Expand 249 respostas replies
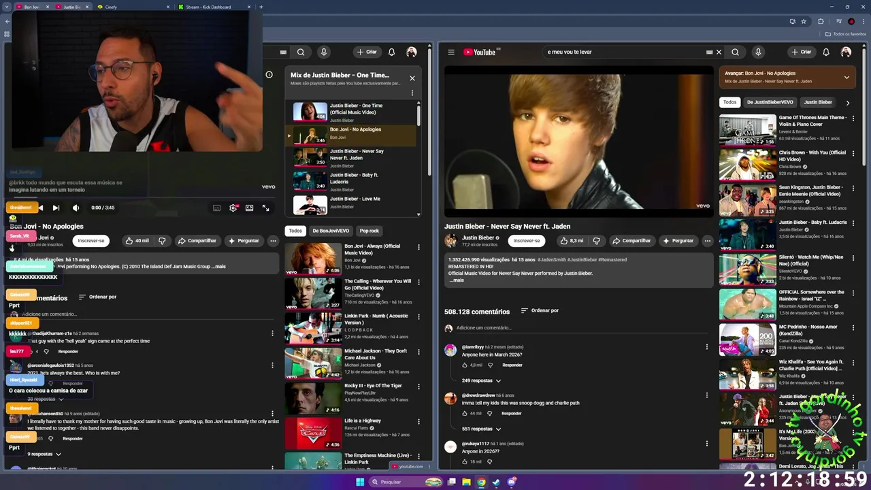871x490 pixels. pos(481,380)
